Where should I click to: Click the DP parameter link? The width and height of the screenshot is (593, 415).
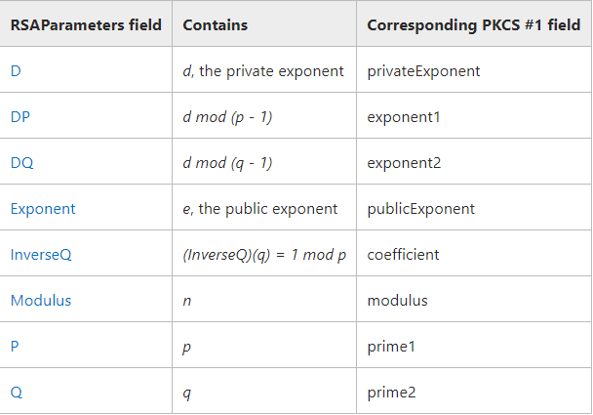[20, 117]
